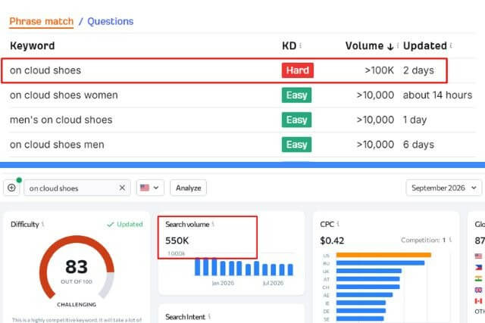
Task: Switch to the Phrase match tab
Action: [x=42, y=21]
